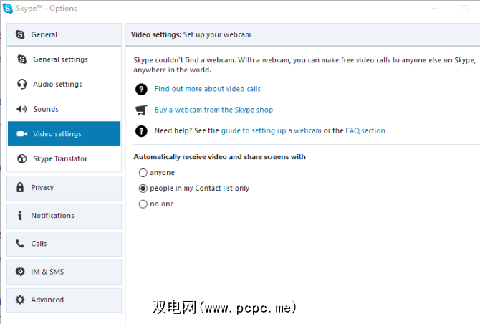Click the Skype logo icon beside General
This screenshot has height=324, width=480.
(x=20, y=34)
